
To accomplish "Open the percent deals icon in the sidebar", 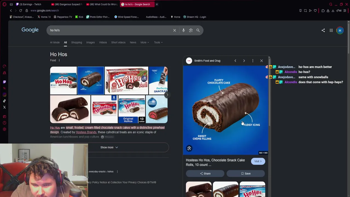I will 4,88.
